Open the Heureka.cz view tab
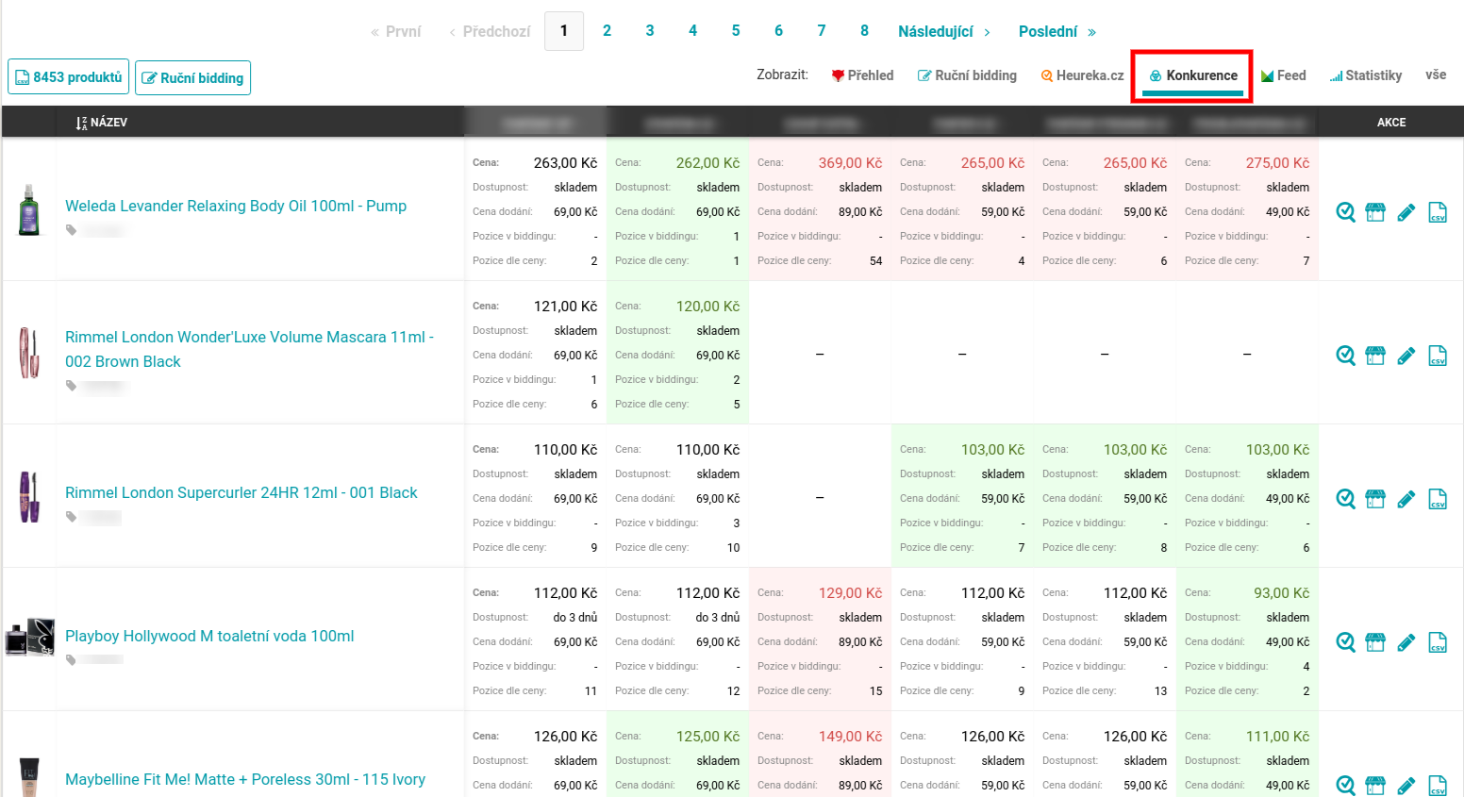Screen dimensions: 1464x797 [x=1082, y=75]
